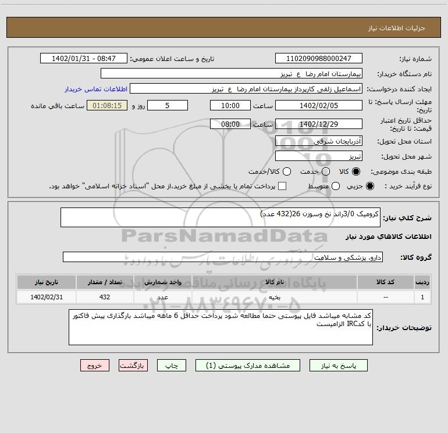The width and height of the screenshot is (448, 433).
Task: Click the تاریخ نیاز column header
Action: (47, 282)
